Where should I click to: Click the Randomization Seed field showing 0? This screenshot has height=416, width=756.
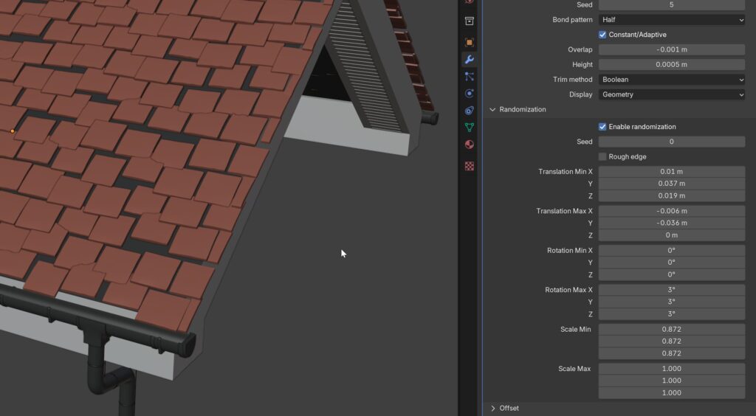tap(672, 142)
